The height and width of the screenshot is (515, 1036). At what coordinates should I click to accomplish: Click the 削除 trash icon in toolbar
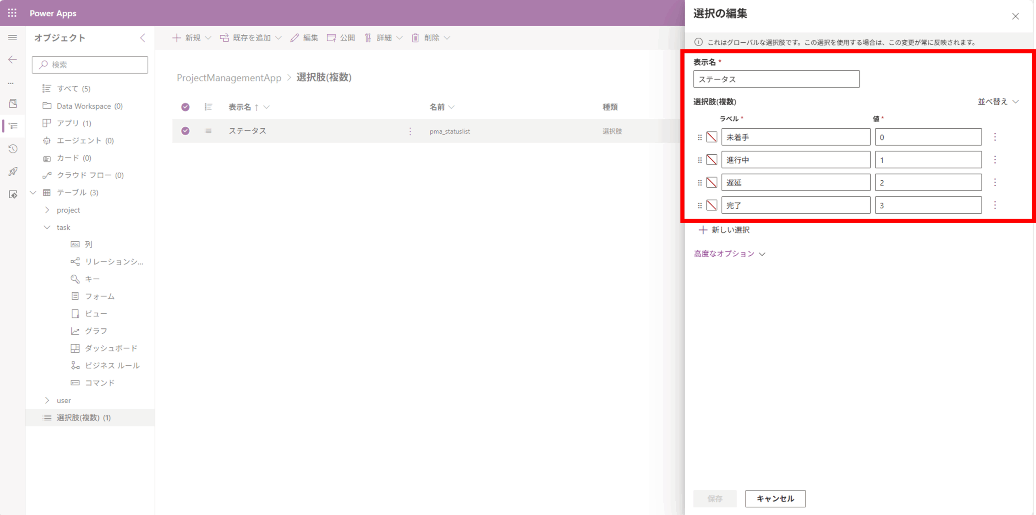(x=415, y=38)
